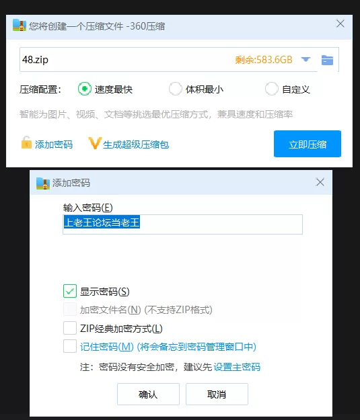Click the 输入密码(E) label
This screenshot has height=420, width=360.
click(x=88, y=208)
